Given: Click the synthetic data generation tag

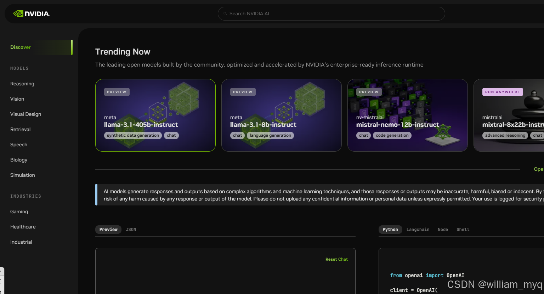Looking at the screenshot, I should (x=133, y=135).
